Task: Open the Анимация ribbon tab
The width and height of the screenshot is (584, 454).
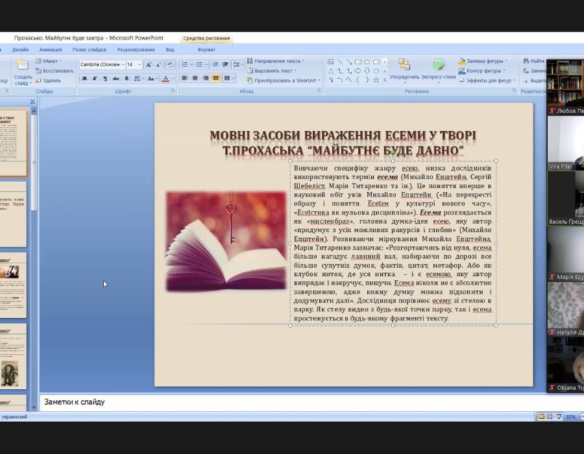Action: [51, 49]
